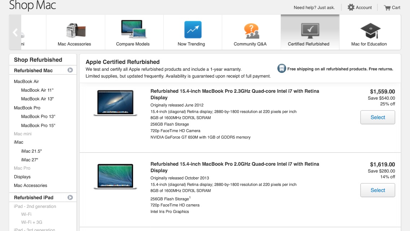This screenshot has height=231, width=410.
Task: Click the Community Q&A people icon
Action: tap(251, 31)
